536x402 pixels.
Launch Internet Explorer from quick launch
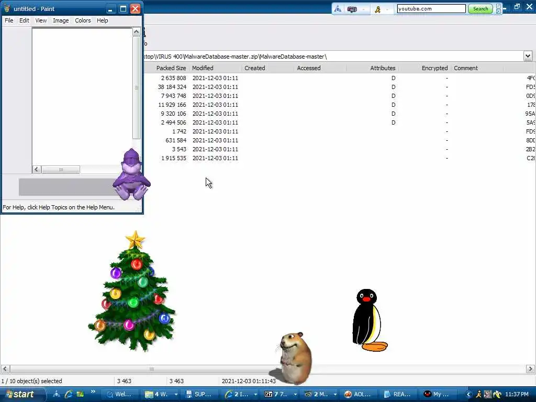(x=69, y=394)
